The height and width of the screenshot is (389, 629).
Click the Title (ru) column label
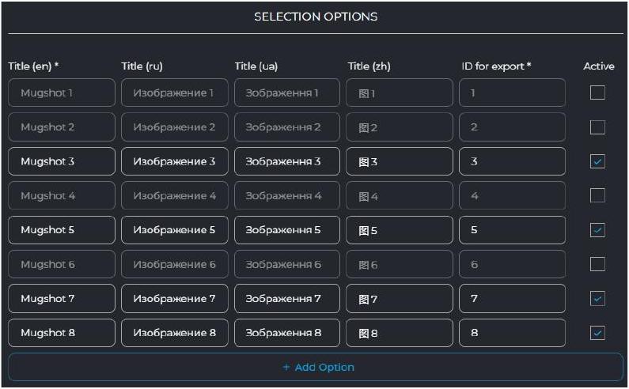pyautogui.click(x=142, y=66)
